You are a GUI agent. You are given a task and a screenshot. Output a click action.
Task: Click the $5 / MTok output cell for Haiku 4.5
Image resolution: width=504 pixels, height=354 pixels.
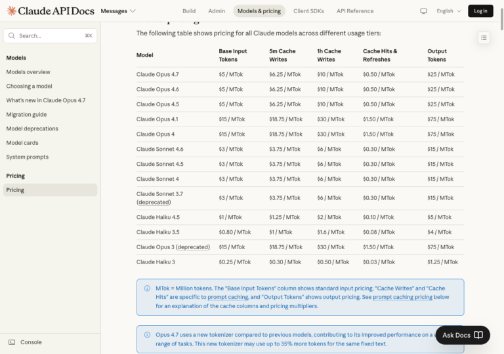(440, 217)
